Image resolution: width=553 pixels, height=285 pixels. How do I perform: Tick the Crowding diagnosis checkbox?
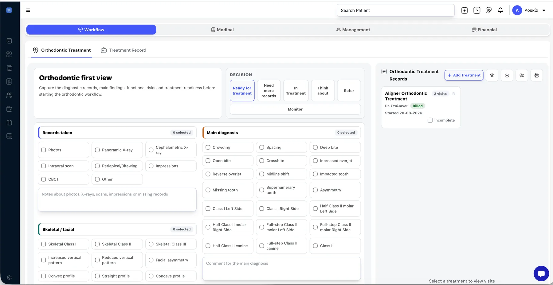coord(208,147)
